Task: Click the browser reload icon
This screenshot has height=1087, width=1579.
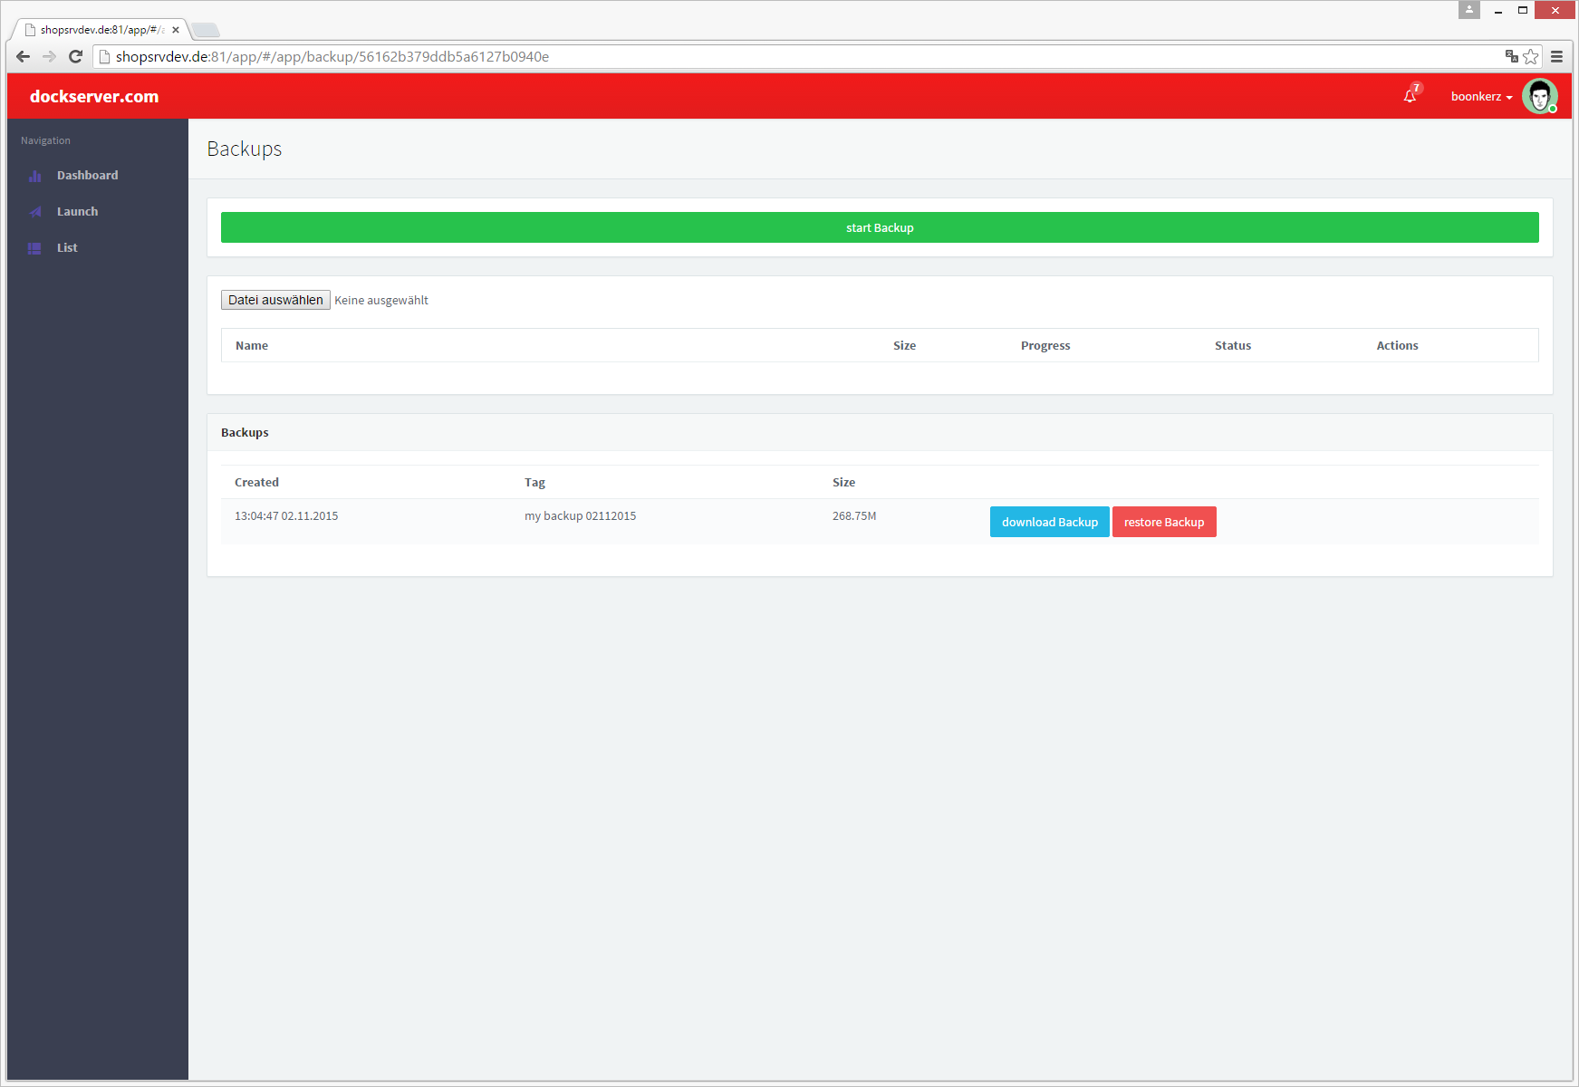Action: pos(76,56)
